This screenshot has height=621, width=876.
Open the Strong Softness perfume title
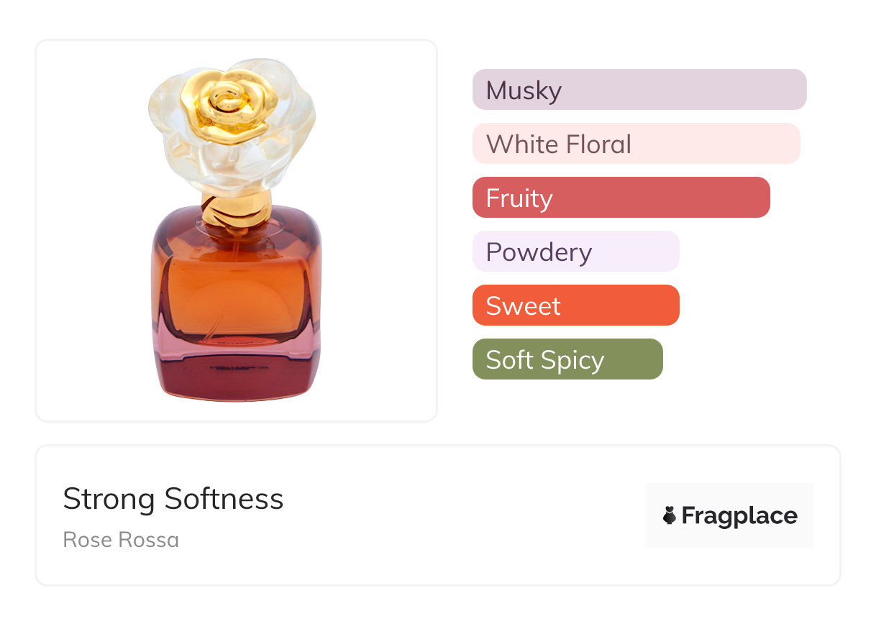point(173,499)
